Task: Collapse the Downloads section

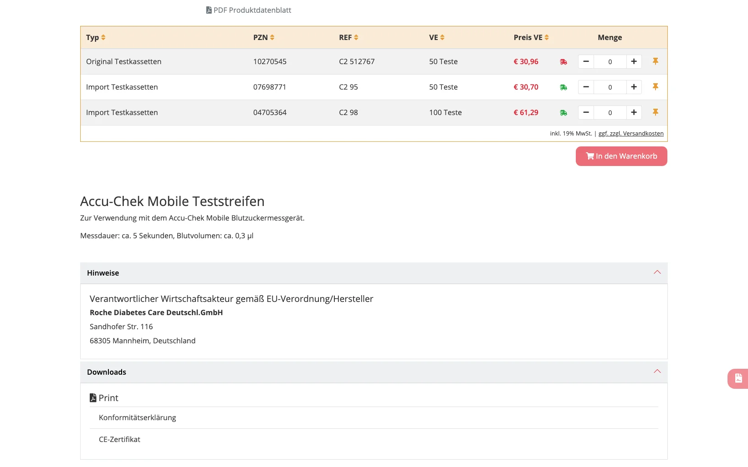Action: coord(374,372)
